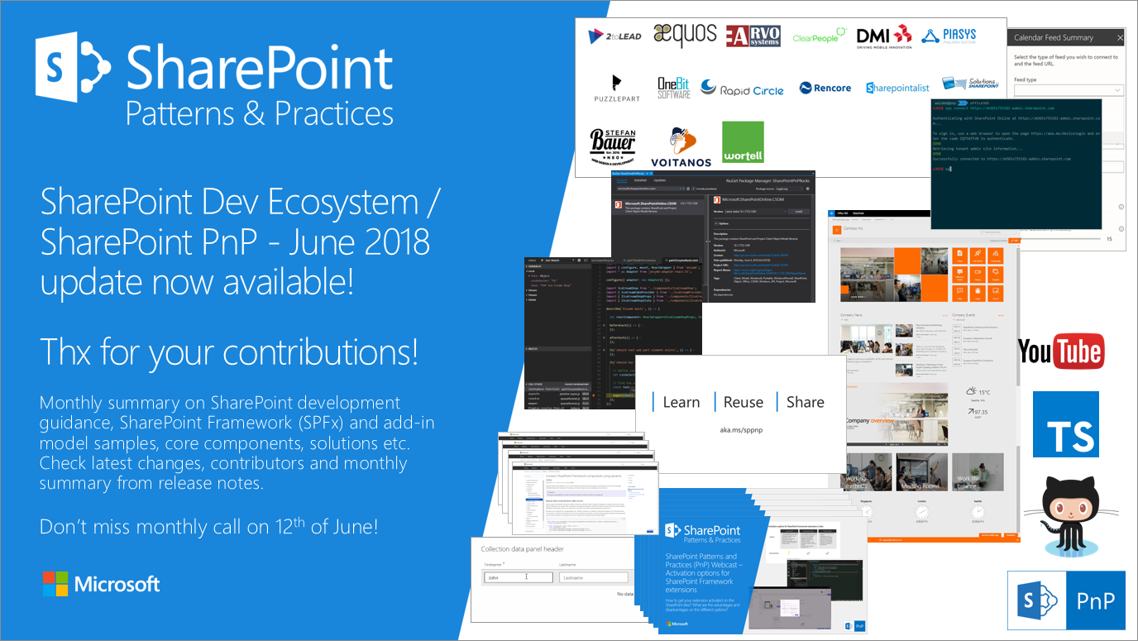Select the Community tile on Contoso homepage
Screen dimensions: 1138x641
pos(996,256)
